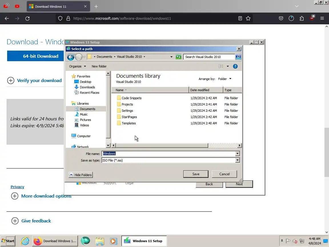Click the navigation pane scroll down arrow
The height and width of the screenshot is (247, 329).
coord(108,146)
